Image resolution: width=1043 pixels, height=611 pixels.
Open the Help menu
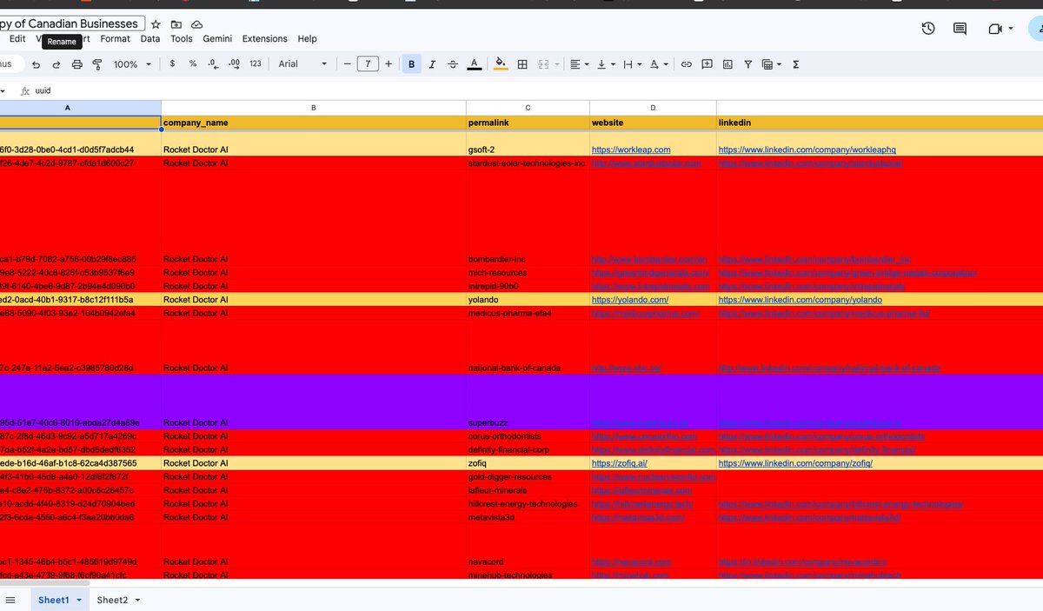(x=307, y=39)
